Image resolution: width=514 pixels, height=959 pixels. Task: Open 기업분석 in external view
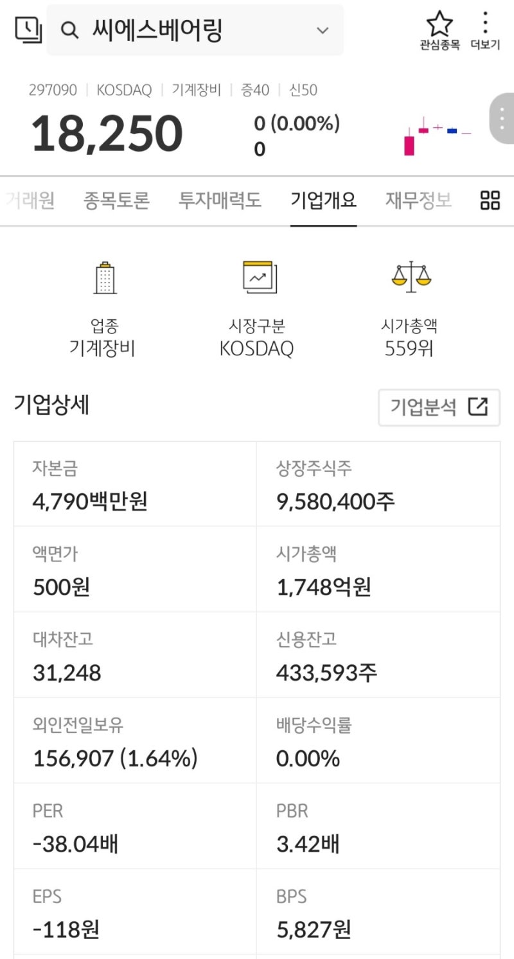(439, 407)
